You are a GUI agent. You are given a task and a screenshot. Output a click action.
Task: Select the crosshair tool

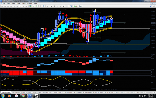67,6
